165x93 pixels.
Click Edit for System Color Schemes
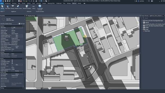pos(17,48)
